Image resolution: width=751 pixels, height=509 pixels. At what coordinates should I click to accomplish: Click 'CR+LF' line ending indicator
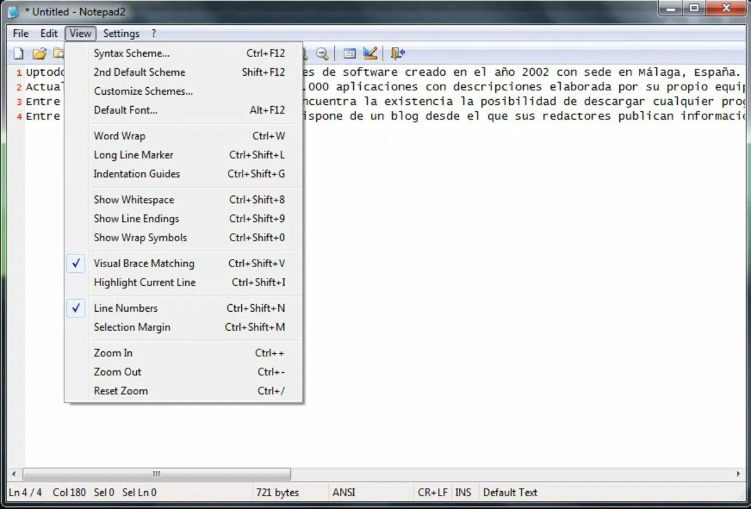[433, 492]
